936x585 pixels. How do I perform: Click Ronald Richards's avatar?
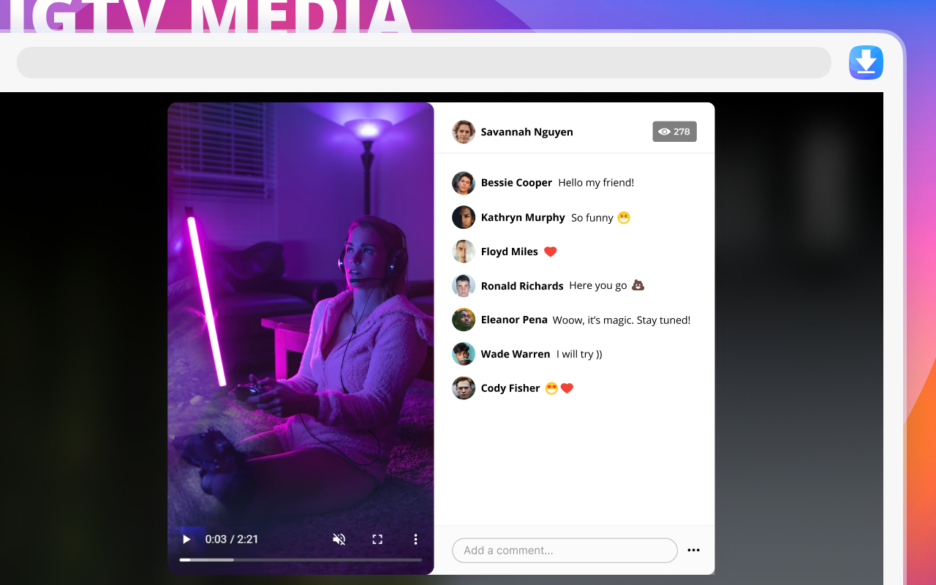464,286
